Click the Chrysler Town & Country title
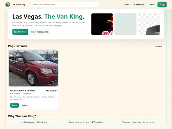The height and width of the screenshot is (129, 172). point(23,91)
